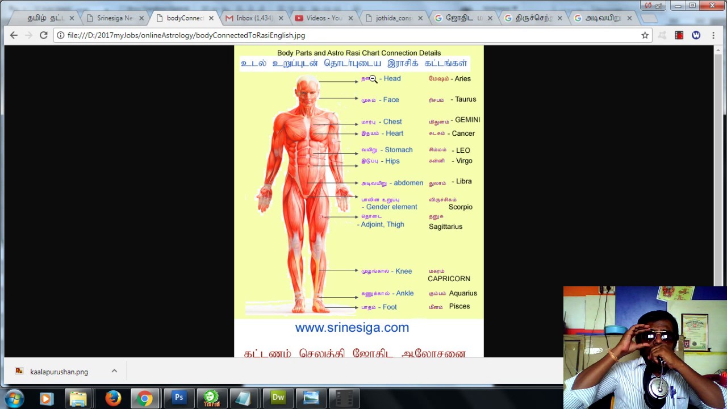Open Dreamweaver from the taskbar

(x=278, y=398)
